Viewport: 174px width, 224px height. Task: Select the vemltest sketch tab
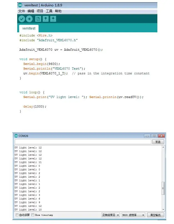[x=29, y=28]
